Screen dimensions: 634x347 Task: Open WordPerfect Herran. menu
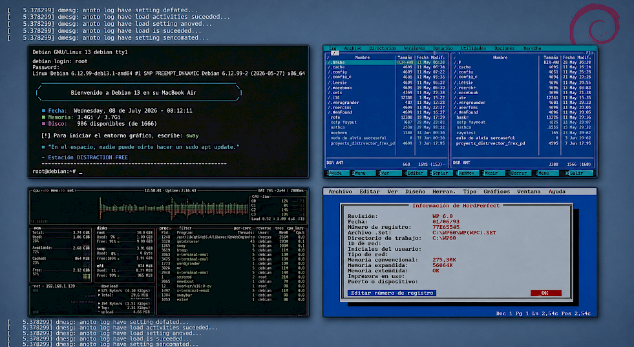click(x=444, y=192)
